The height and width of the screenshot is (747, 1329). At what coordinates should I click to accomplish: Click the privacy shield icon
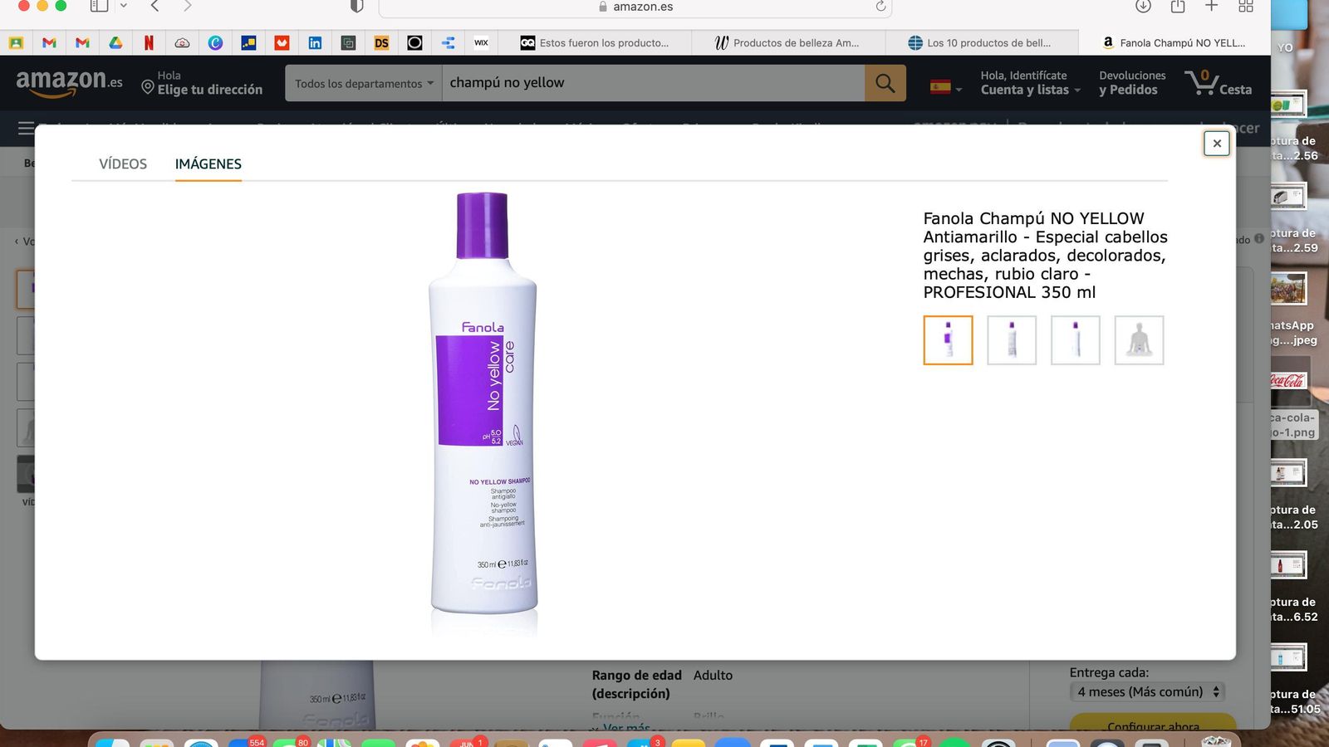pyautogui.click(x=357, y=7)
